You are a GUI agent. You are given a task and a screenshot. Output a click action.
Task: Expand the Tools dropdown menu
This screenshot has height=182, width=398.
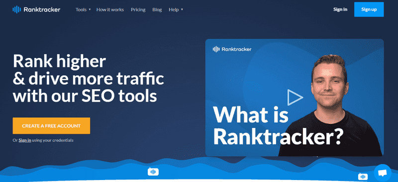(x=83, y=9)
